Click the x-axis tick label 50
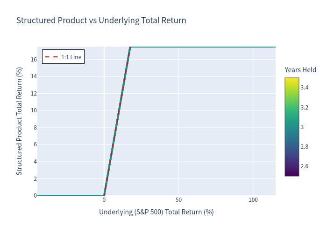Image resolution: width=327 pixels, height=233 pixels. (178, 200)
